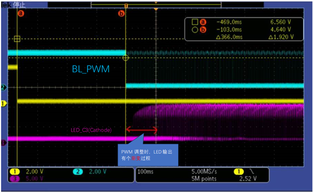The image size is (313, 193).
Task: Click the LED_C3(Cathode) label
Action: 91,130
